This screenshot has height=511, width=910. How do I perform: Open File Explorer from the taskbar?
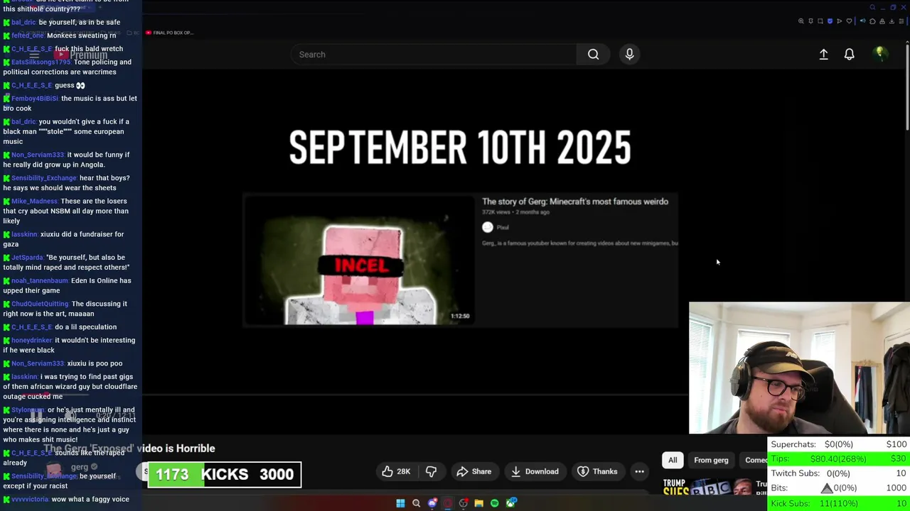click(x=479, y=503)
